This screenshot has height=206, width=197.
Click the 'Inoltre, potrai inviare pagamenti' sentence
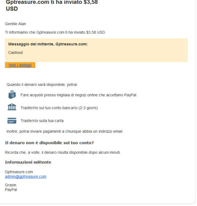tap(65, 131)
